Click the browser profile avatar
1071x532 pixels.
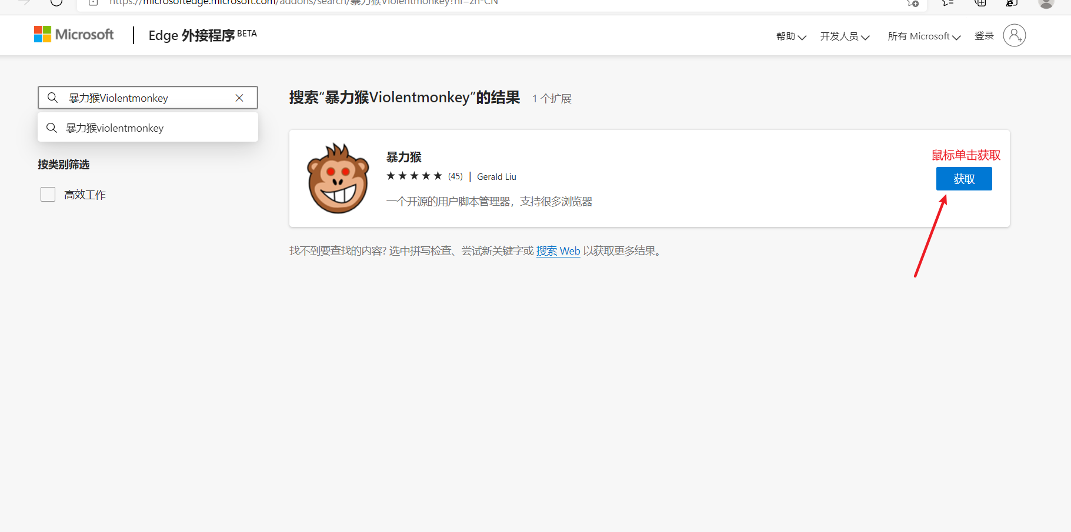pos(1046,3)
